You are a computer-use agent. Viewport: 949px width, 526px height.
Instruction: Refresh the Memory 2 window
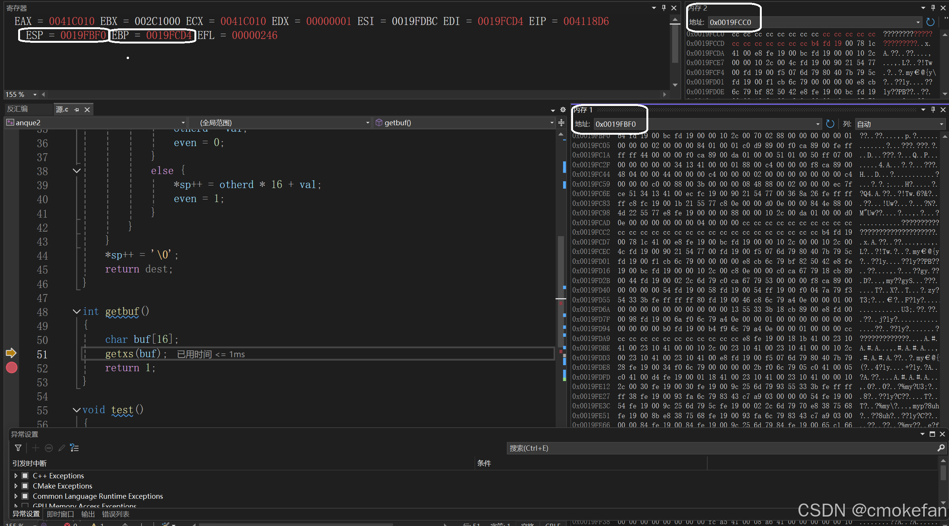(930, 22)
